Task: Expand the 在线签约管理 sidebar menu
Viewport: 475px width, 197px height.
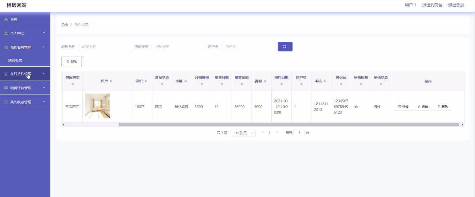Action: pos(25,74)
